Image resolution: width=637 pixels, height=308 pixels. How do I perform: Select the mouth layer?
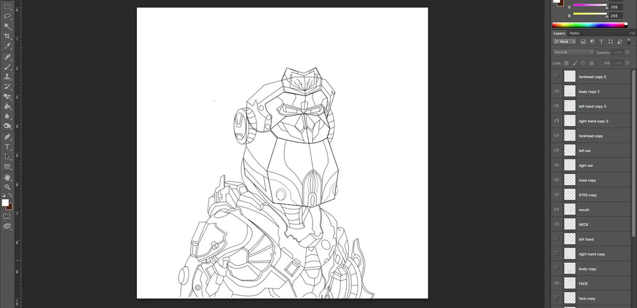tap(592, 210)
